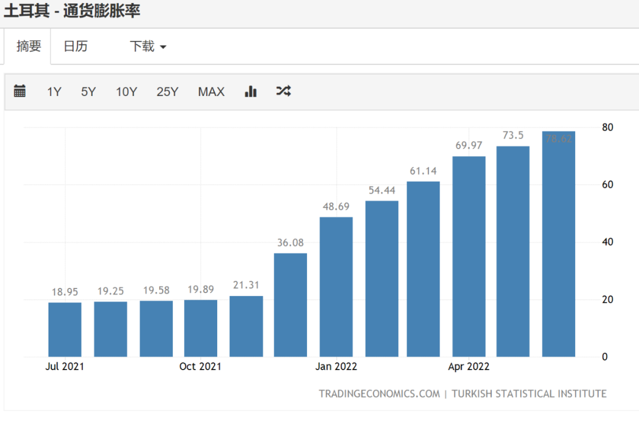Viewport: 639px width, 427px height.
Task: Click the bar labeled 61.14
Action: pyautogui.click(x=424, y=269)
